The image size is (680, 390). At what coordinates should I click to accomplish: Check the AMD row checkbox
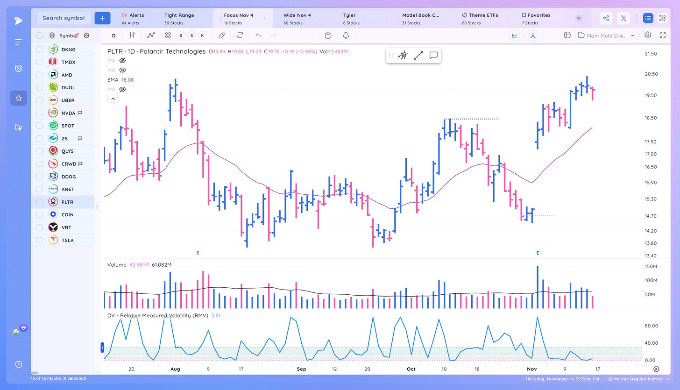click(x=40, y=75)
